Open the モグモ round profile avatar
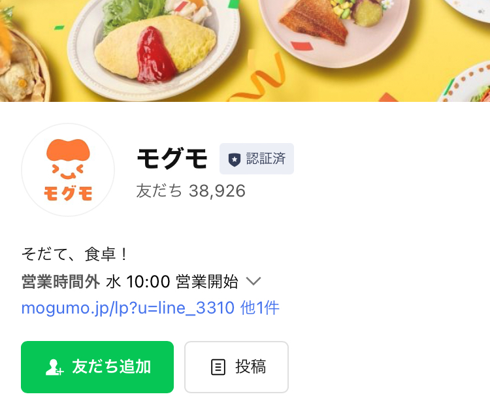490x405 pixels. click(x=68, y=170)
